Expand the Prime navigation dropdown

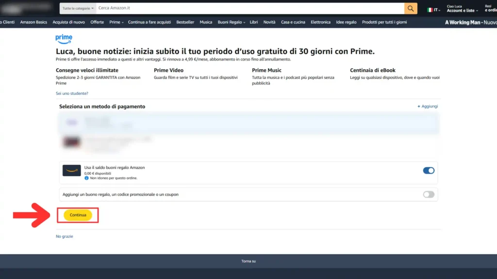point(116,22)
